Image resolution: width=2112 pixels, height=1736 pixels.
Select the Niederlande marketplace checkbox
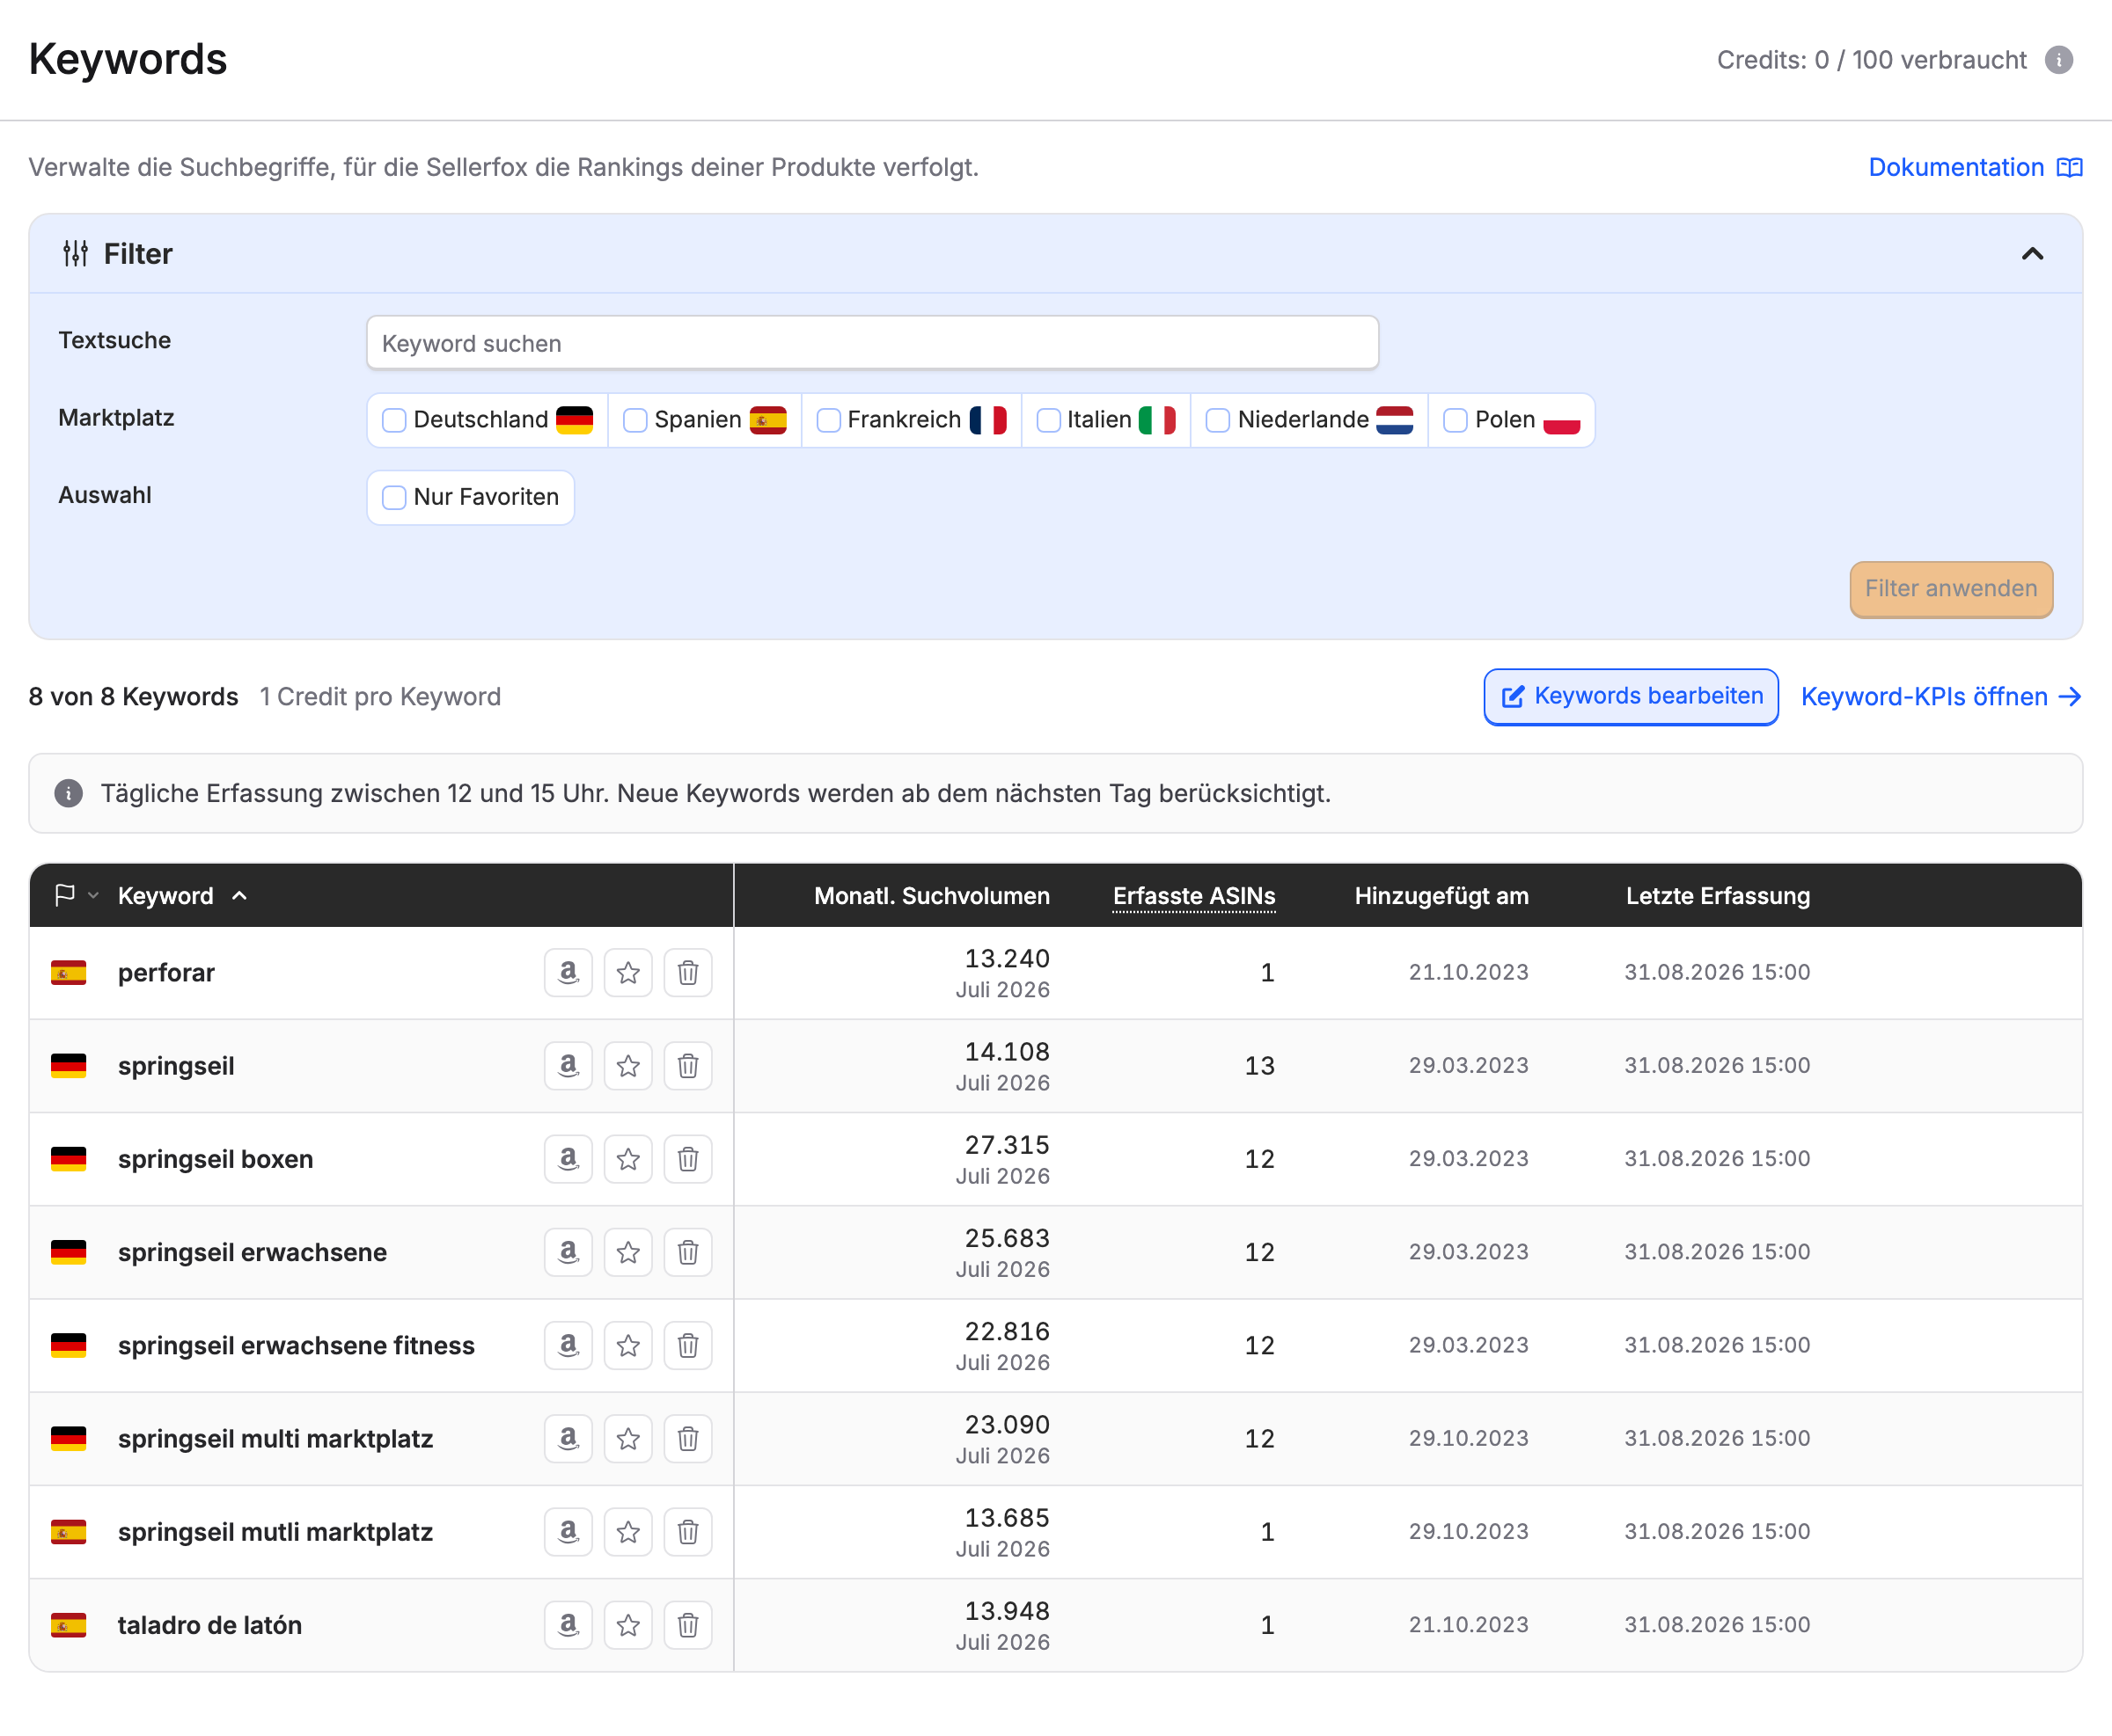[1218, 420]
